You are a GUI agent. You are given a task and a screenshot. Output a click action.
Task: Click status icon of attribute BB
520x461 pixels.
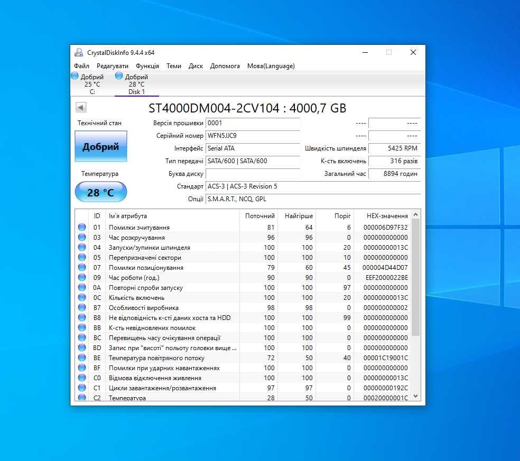(x=82, y=327)
